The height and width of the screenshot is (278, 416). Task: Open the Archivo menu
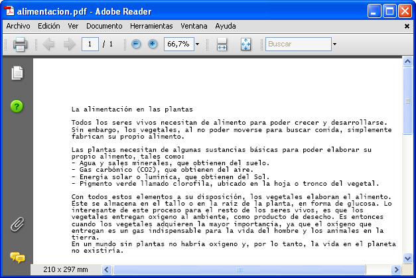pos(18,26)
